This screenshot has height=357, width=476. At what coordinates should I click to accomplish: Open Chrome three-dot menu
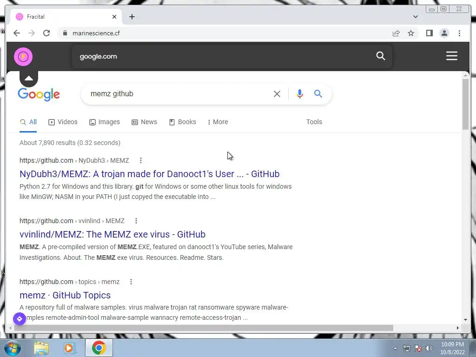point(459,33)
